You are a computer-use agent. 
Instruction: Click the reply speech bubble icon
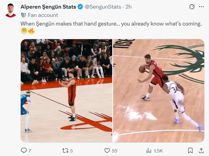(24, 150)
